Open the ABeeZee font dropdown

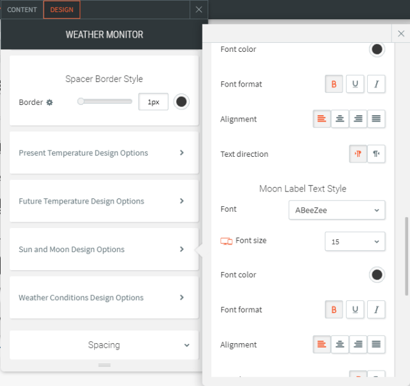tap(336, 209)
